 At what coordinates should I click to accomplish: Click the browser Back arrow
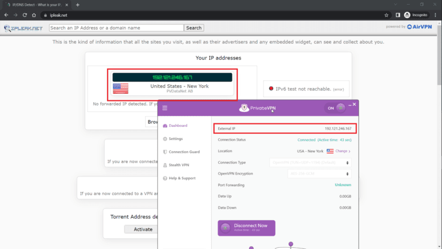pyautogui.click(x=6, y=15)
